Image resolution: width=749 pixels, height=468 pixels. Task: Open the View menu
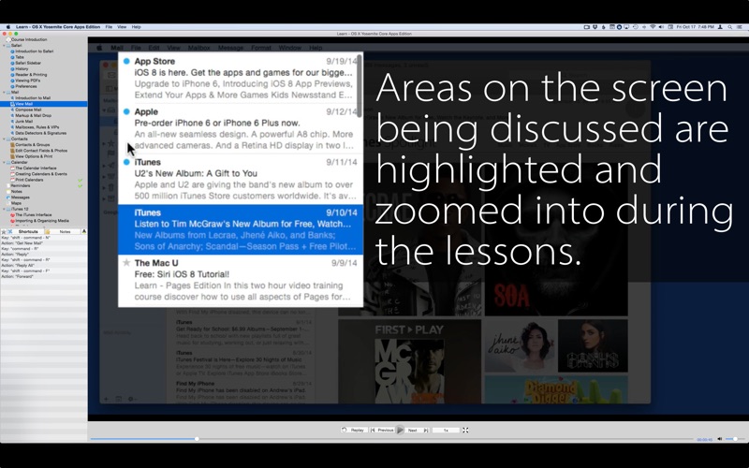coord(122,27)
